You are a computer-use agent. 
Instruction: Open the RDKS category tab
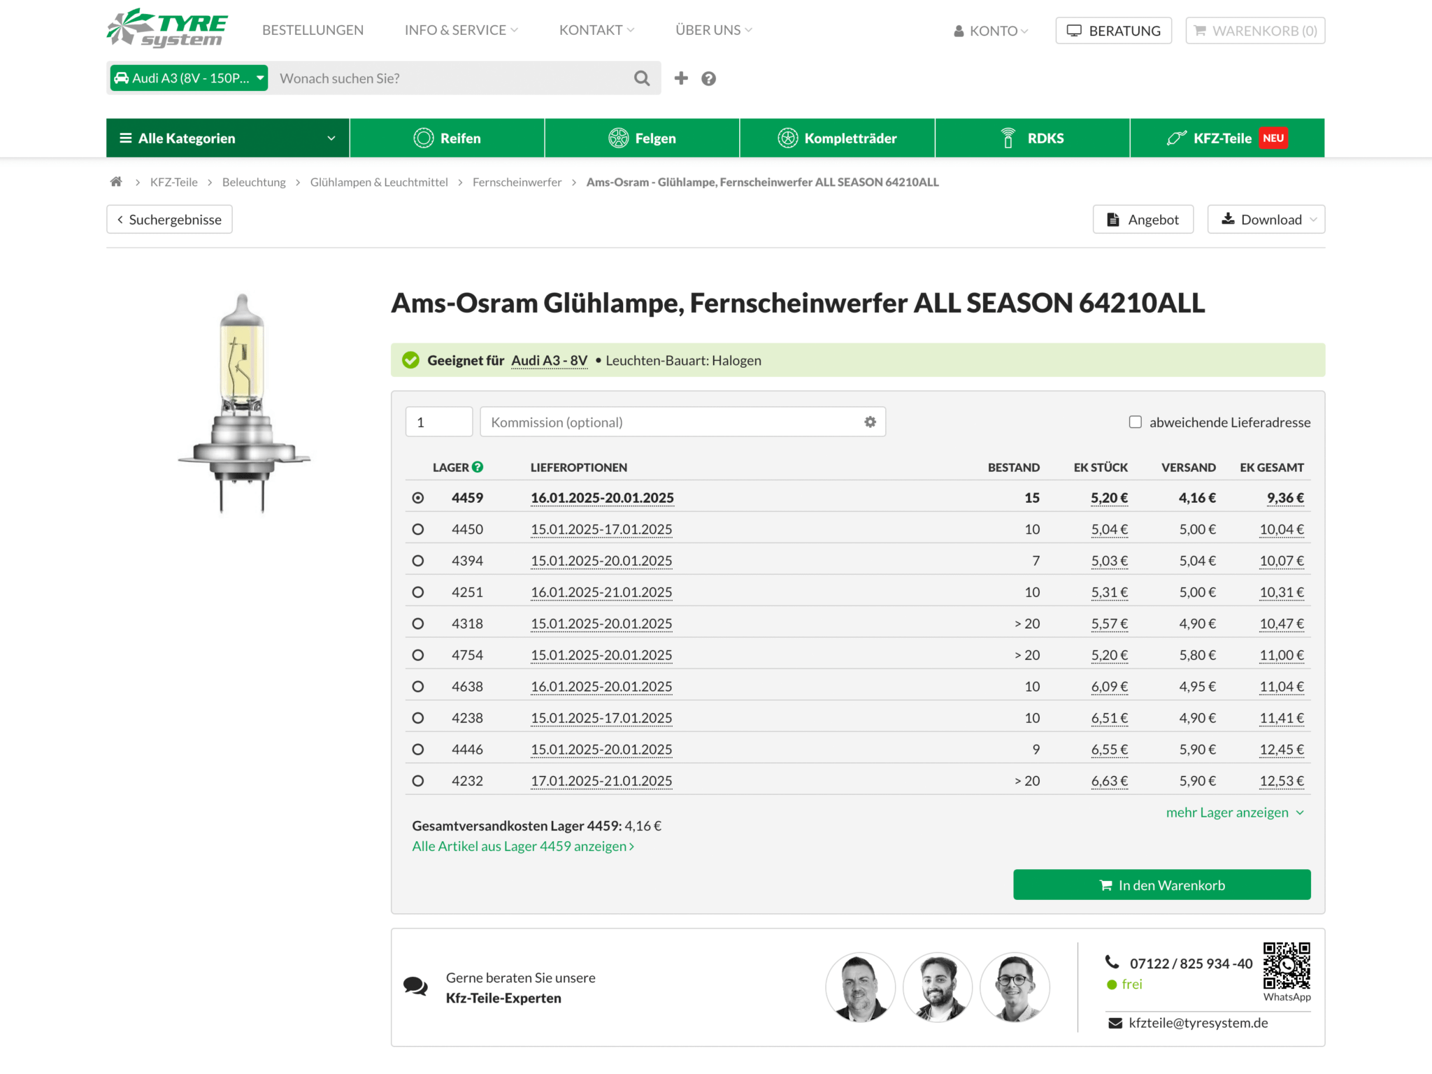(1032, 138)
